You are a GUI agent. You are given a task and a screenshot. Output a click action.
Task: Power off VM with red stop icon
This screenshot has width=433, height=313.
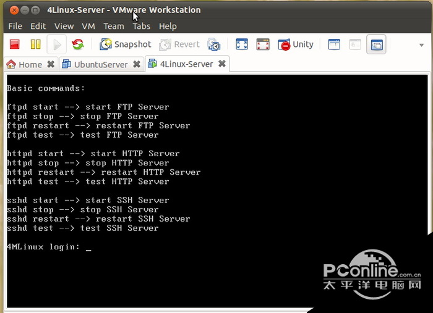point(15,44)
